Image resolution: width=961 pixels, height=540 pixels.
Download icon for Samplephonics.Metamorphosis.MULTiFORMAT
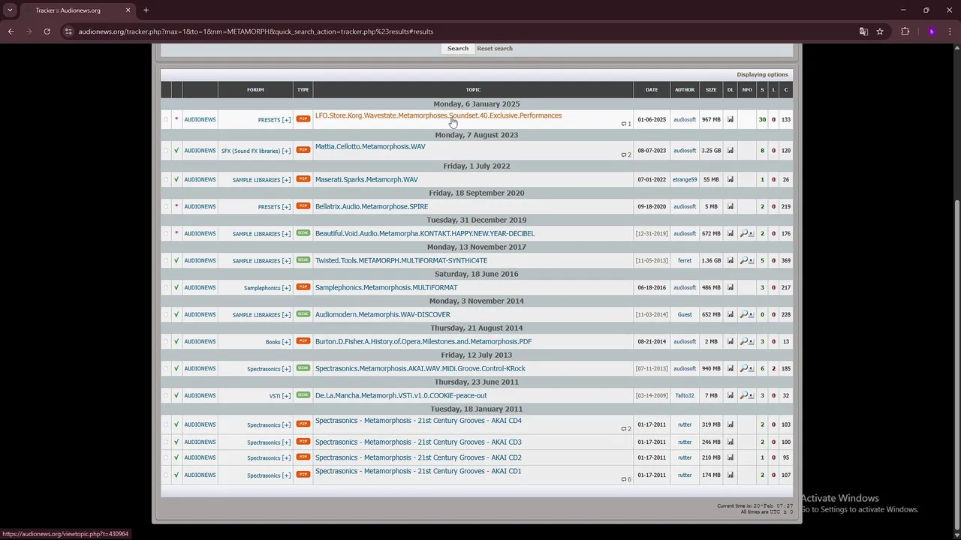tap(730, 287)
